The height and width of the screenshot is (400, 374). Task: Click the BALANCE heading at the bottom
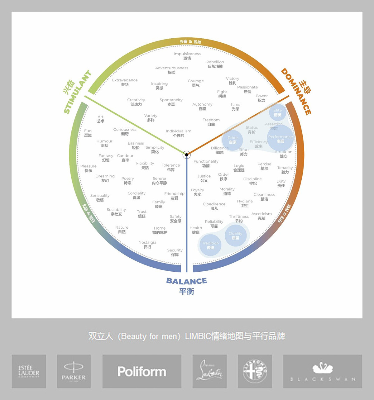coord(186,281)
